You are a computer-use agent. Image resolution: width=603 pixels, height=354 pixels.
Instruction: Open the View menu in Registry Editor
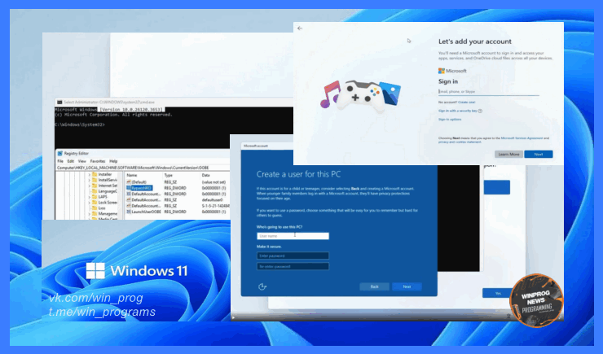point(82,161)
